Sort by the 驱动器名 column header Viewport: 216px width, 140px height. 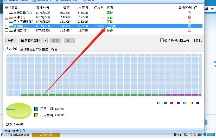click(19, 7)
